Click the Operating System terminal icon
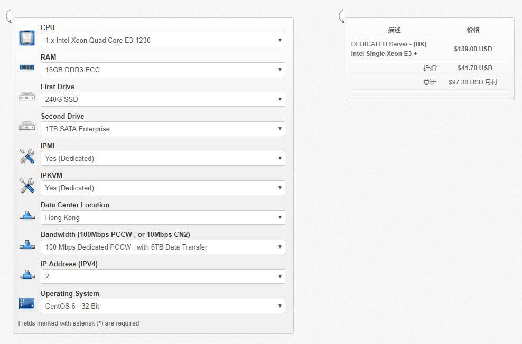Screen dimensions: 522x344 (x=27, y=303)
